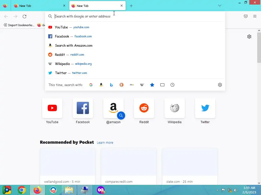The image size is (261, 195).
Task: Go forward one page
Action: pos(15,17)
